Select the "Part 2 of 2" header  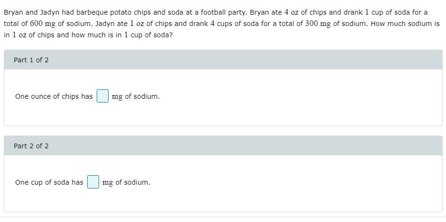[31, 146]
